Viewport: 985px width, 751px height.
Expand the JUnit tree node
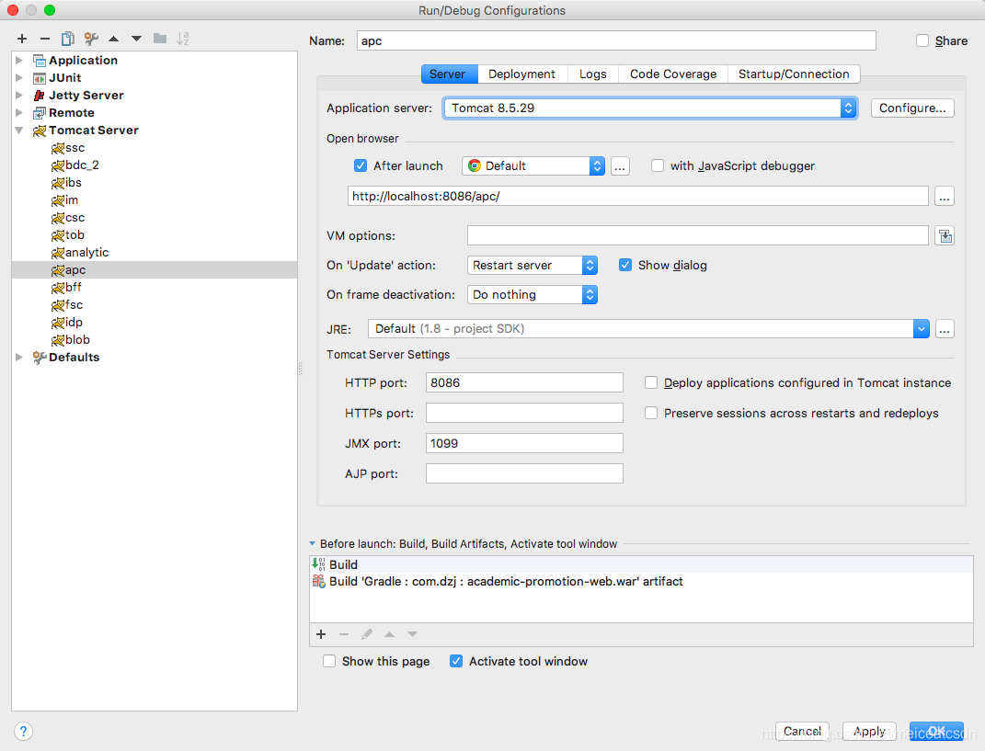[x=19, y=78]
